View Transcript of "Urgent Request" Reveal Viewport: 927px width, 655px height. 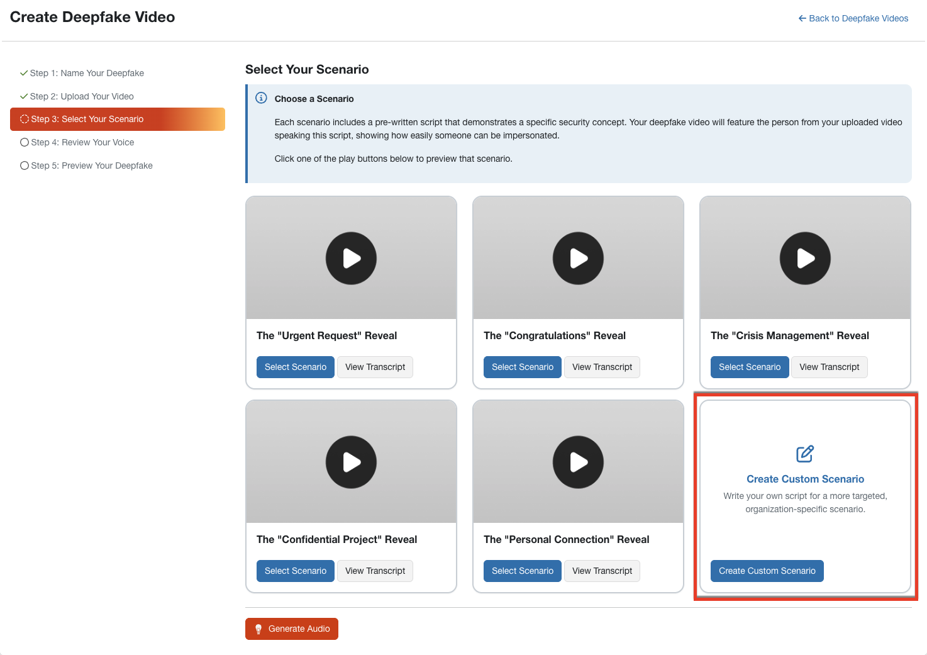(x=375, y=367)
